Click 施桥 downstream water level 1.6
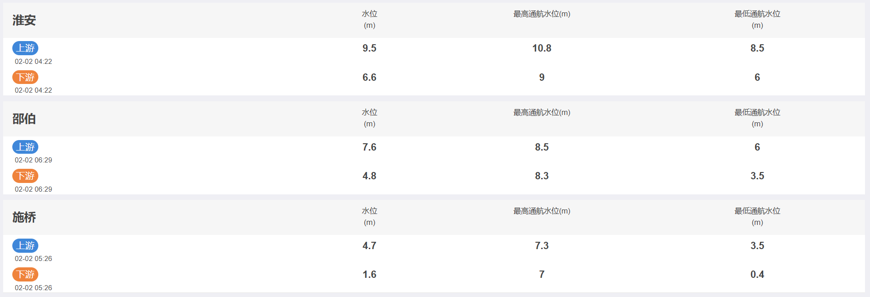Screen dimensions: 870x297 tap(369, 274)
